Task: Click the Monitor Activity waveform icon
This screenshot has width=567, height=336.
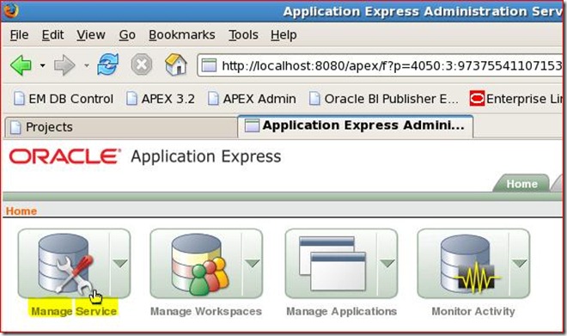Action: click(x=470, y=264)
